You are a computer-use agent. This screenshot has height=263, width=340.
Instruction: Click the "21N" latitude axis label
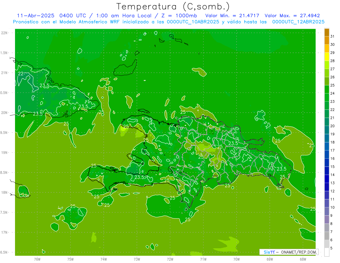(x=4, y=73)
